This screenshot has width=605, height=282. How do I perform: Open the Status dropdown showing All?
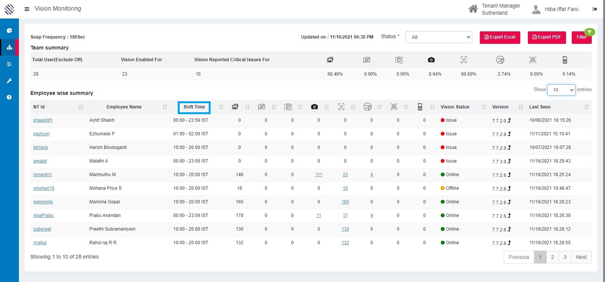[439, 37]
